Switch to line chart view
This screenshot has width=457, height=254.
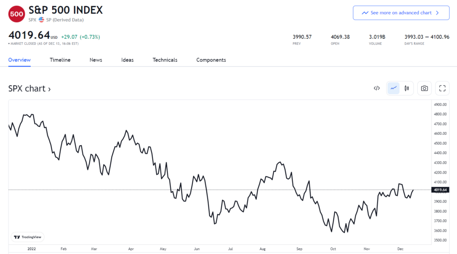(x=394, y=88)
